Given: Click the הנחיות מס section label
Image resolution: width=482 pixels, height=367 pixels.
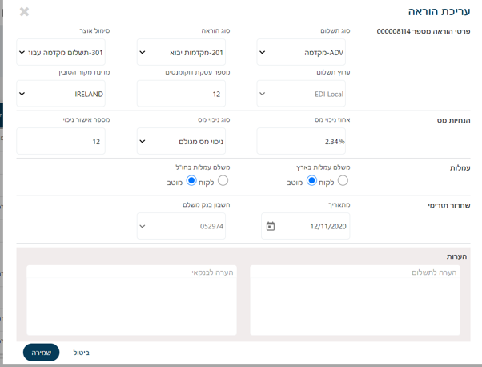Looking at the screenshot, I should pos(453,120).
